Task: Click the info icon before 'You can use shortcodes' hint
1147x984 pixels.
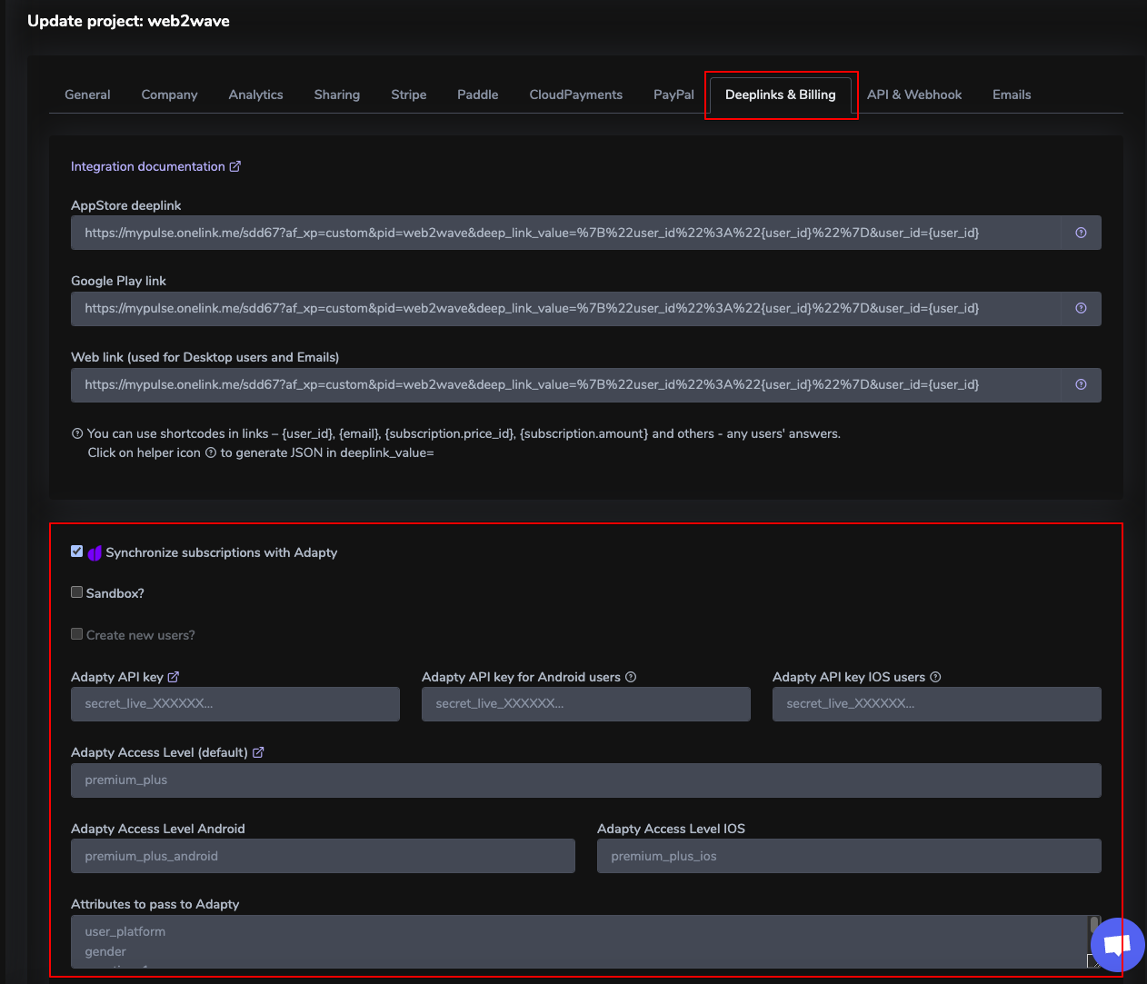Action: [77, 433]
